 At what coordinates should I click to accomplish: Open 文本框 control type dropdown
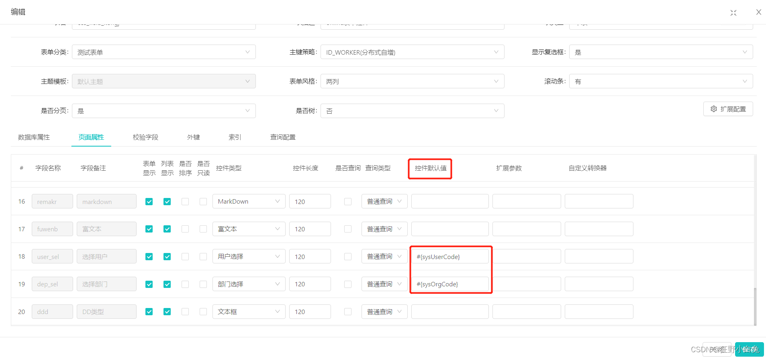249,312
